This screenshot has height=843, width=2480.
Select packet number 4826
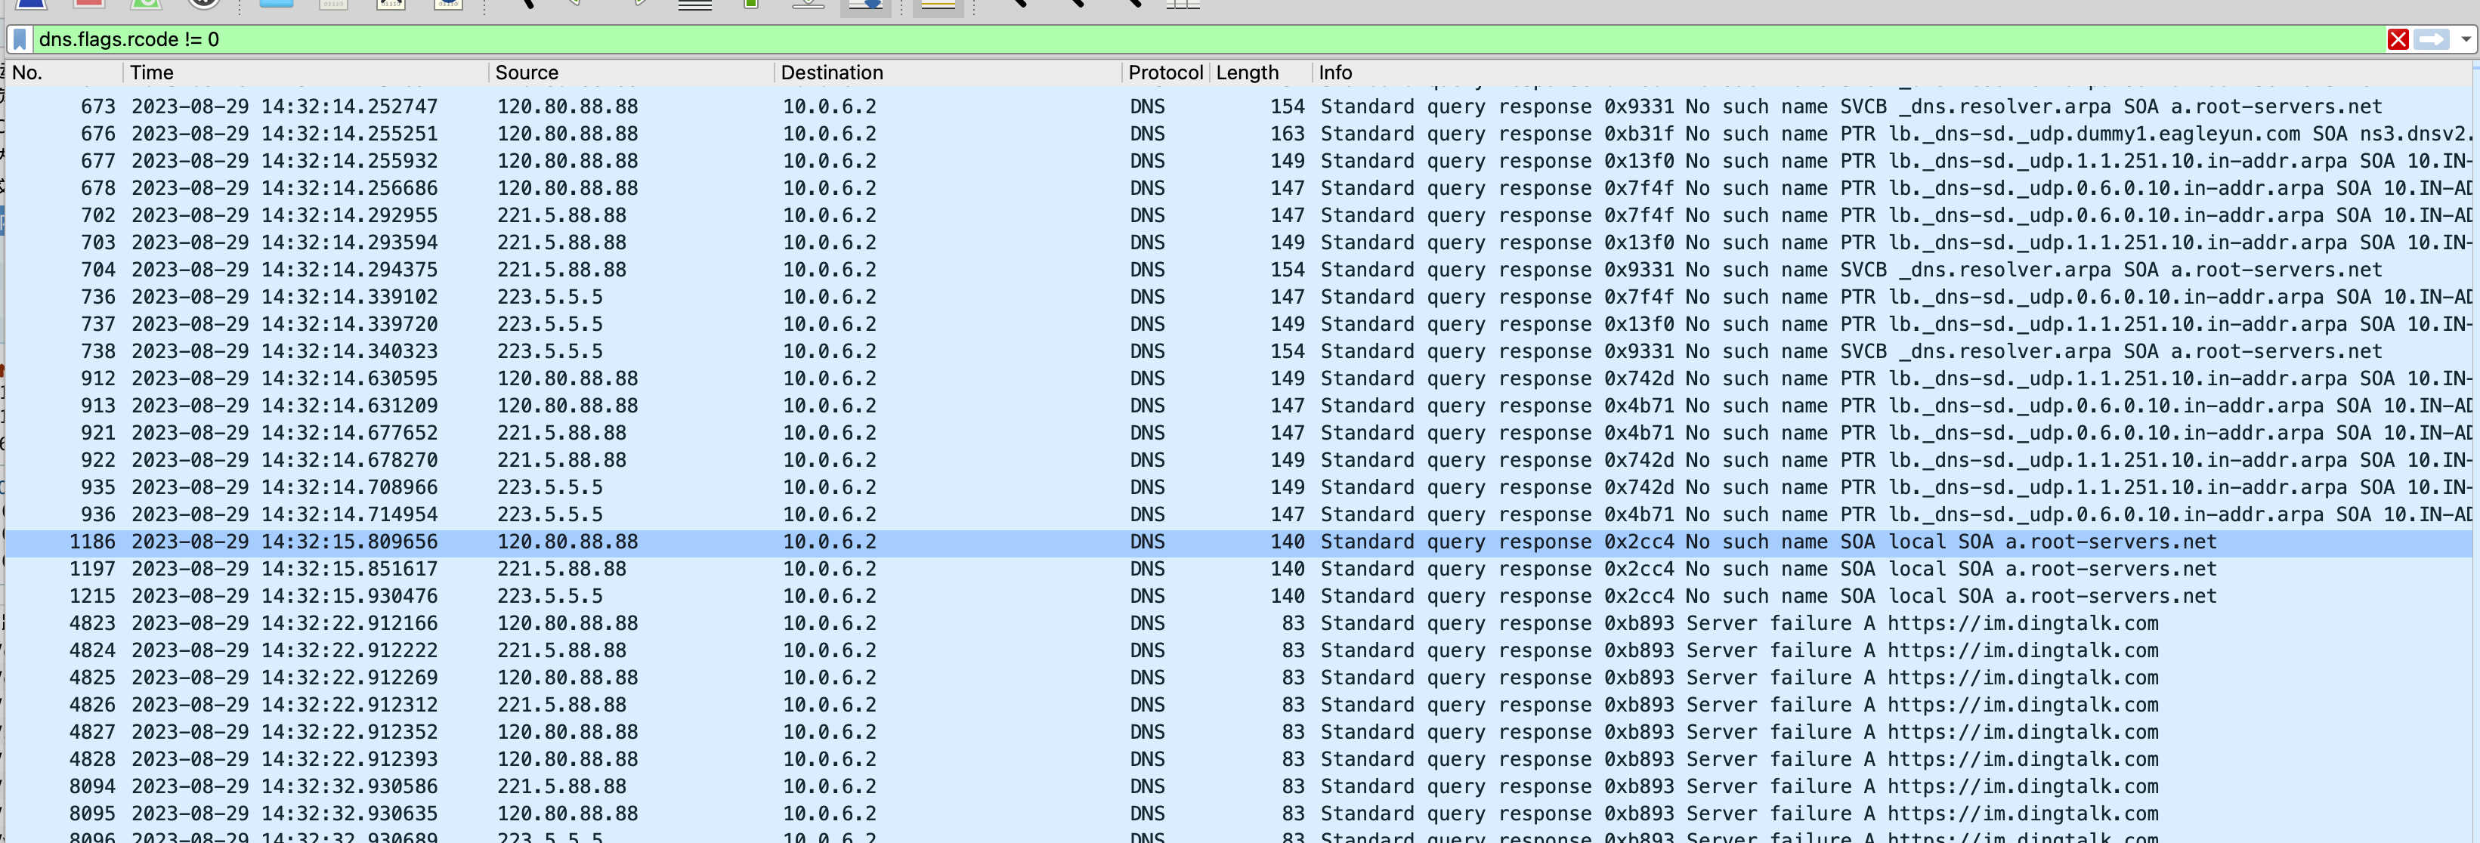pos(1239,706)
